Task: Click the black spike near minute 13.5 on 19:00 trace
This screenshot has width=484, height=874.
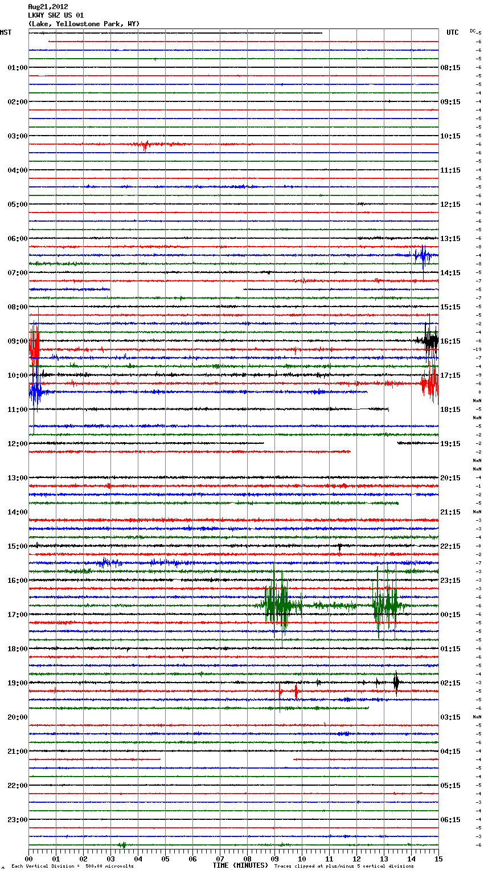Action: click(x=396, y=682)
